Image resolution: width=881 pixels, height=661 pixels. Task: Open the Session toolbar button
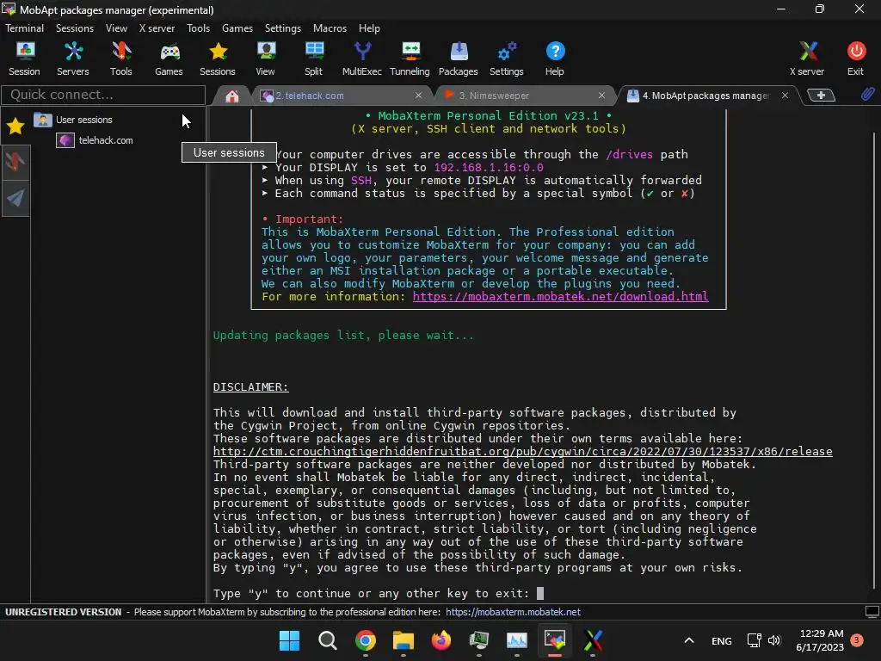[24, 59]
